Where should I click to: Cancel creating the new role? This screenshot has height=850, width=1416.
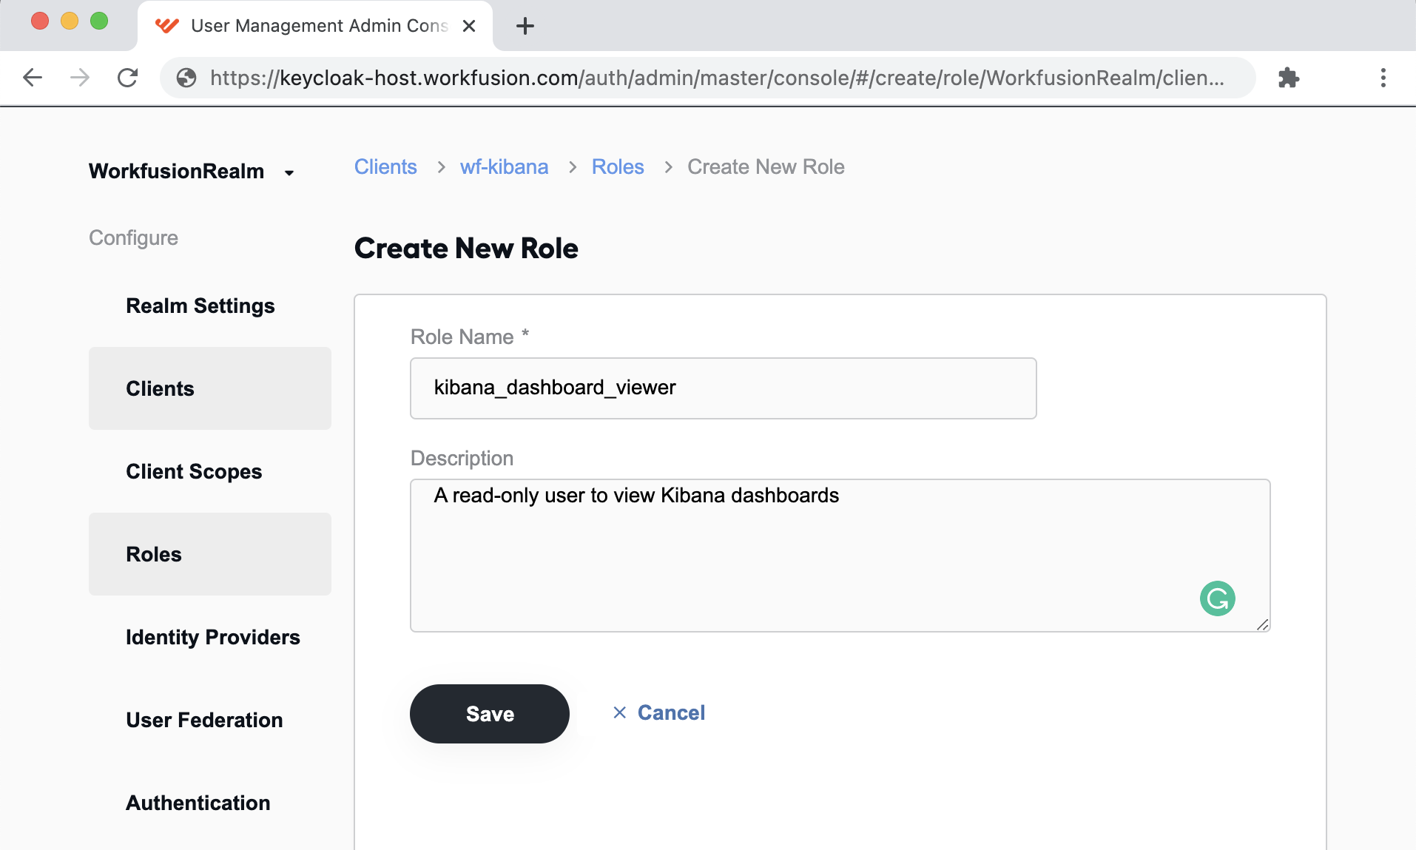[658, 712]
